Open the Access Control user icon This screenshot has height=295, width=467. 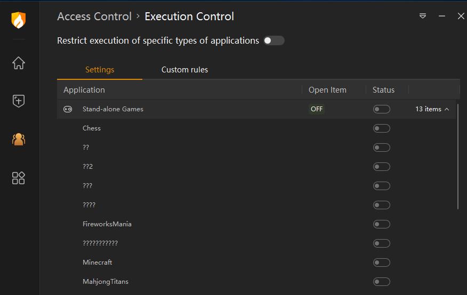point(19,139)
